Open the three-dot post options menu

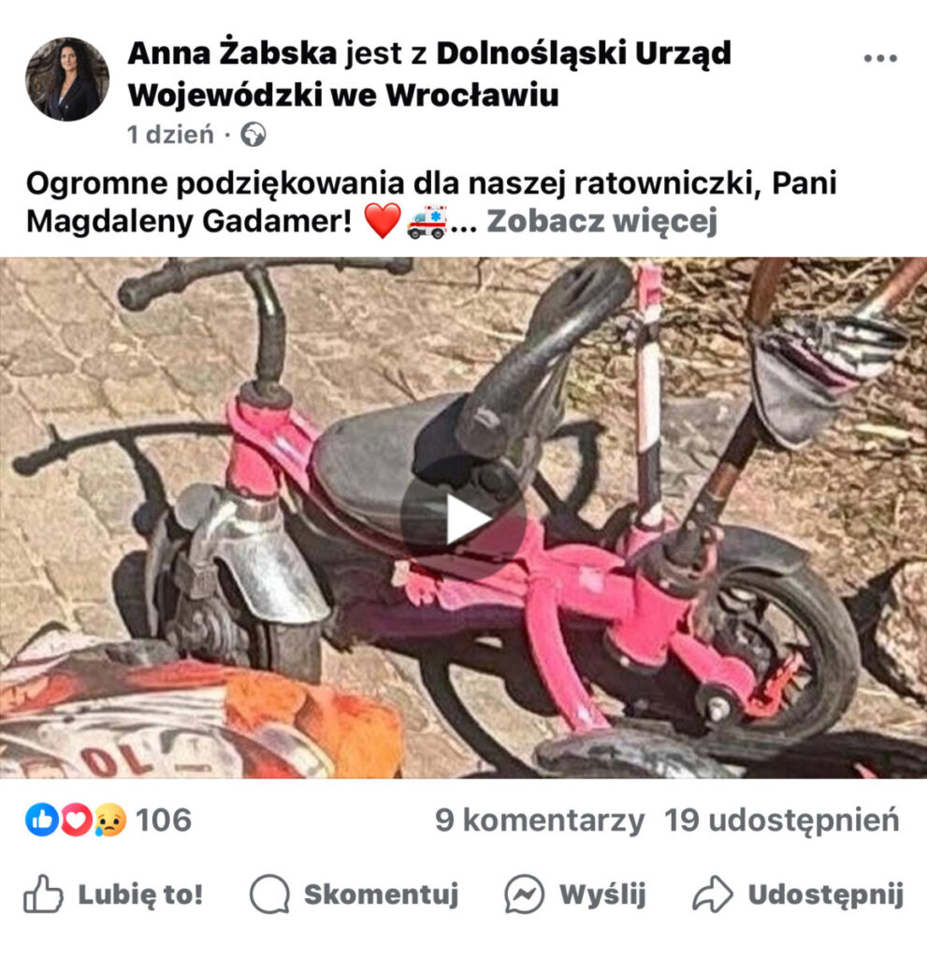(x=880, y=58)
